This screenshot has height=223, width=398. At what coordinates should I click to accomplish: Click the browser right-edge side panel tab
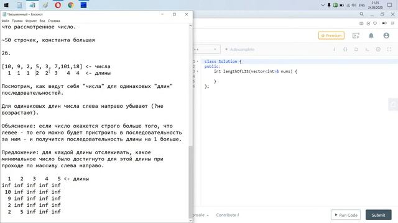(393, 105)
